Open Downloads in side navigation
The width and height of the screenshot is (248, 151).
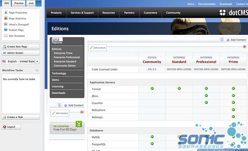point(59,93)
